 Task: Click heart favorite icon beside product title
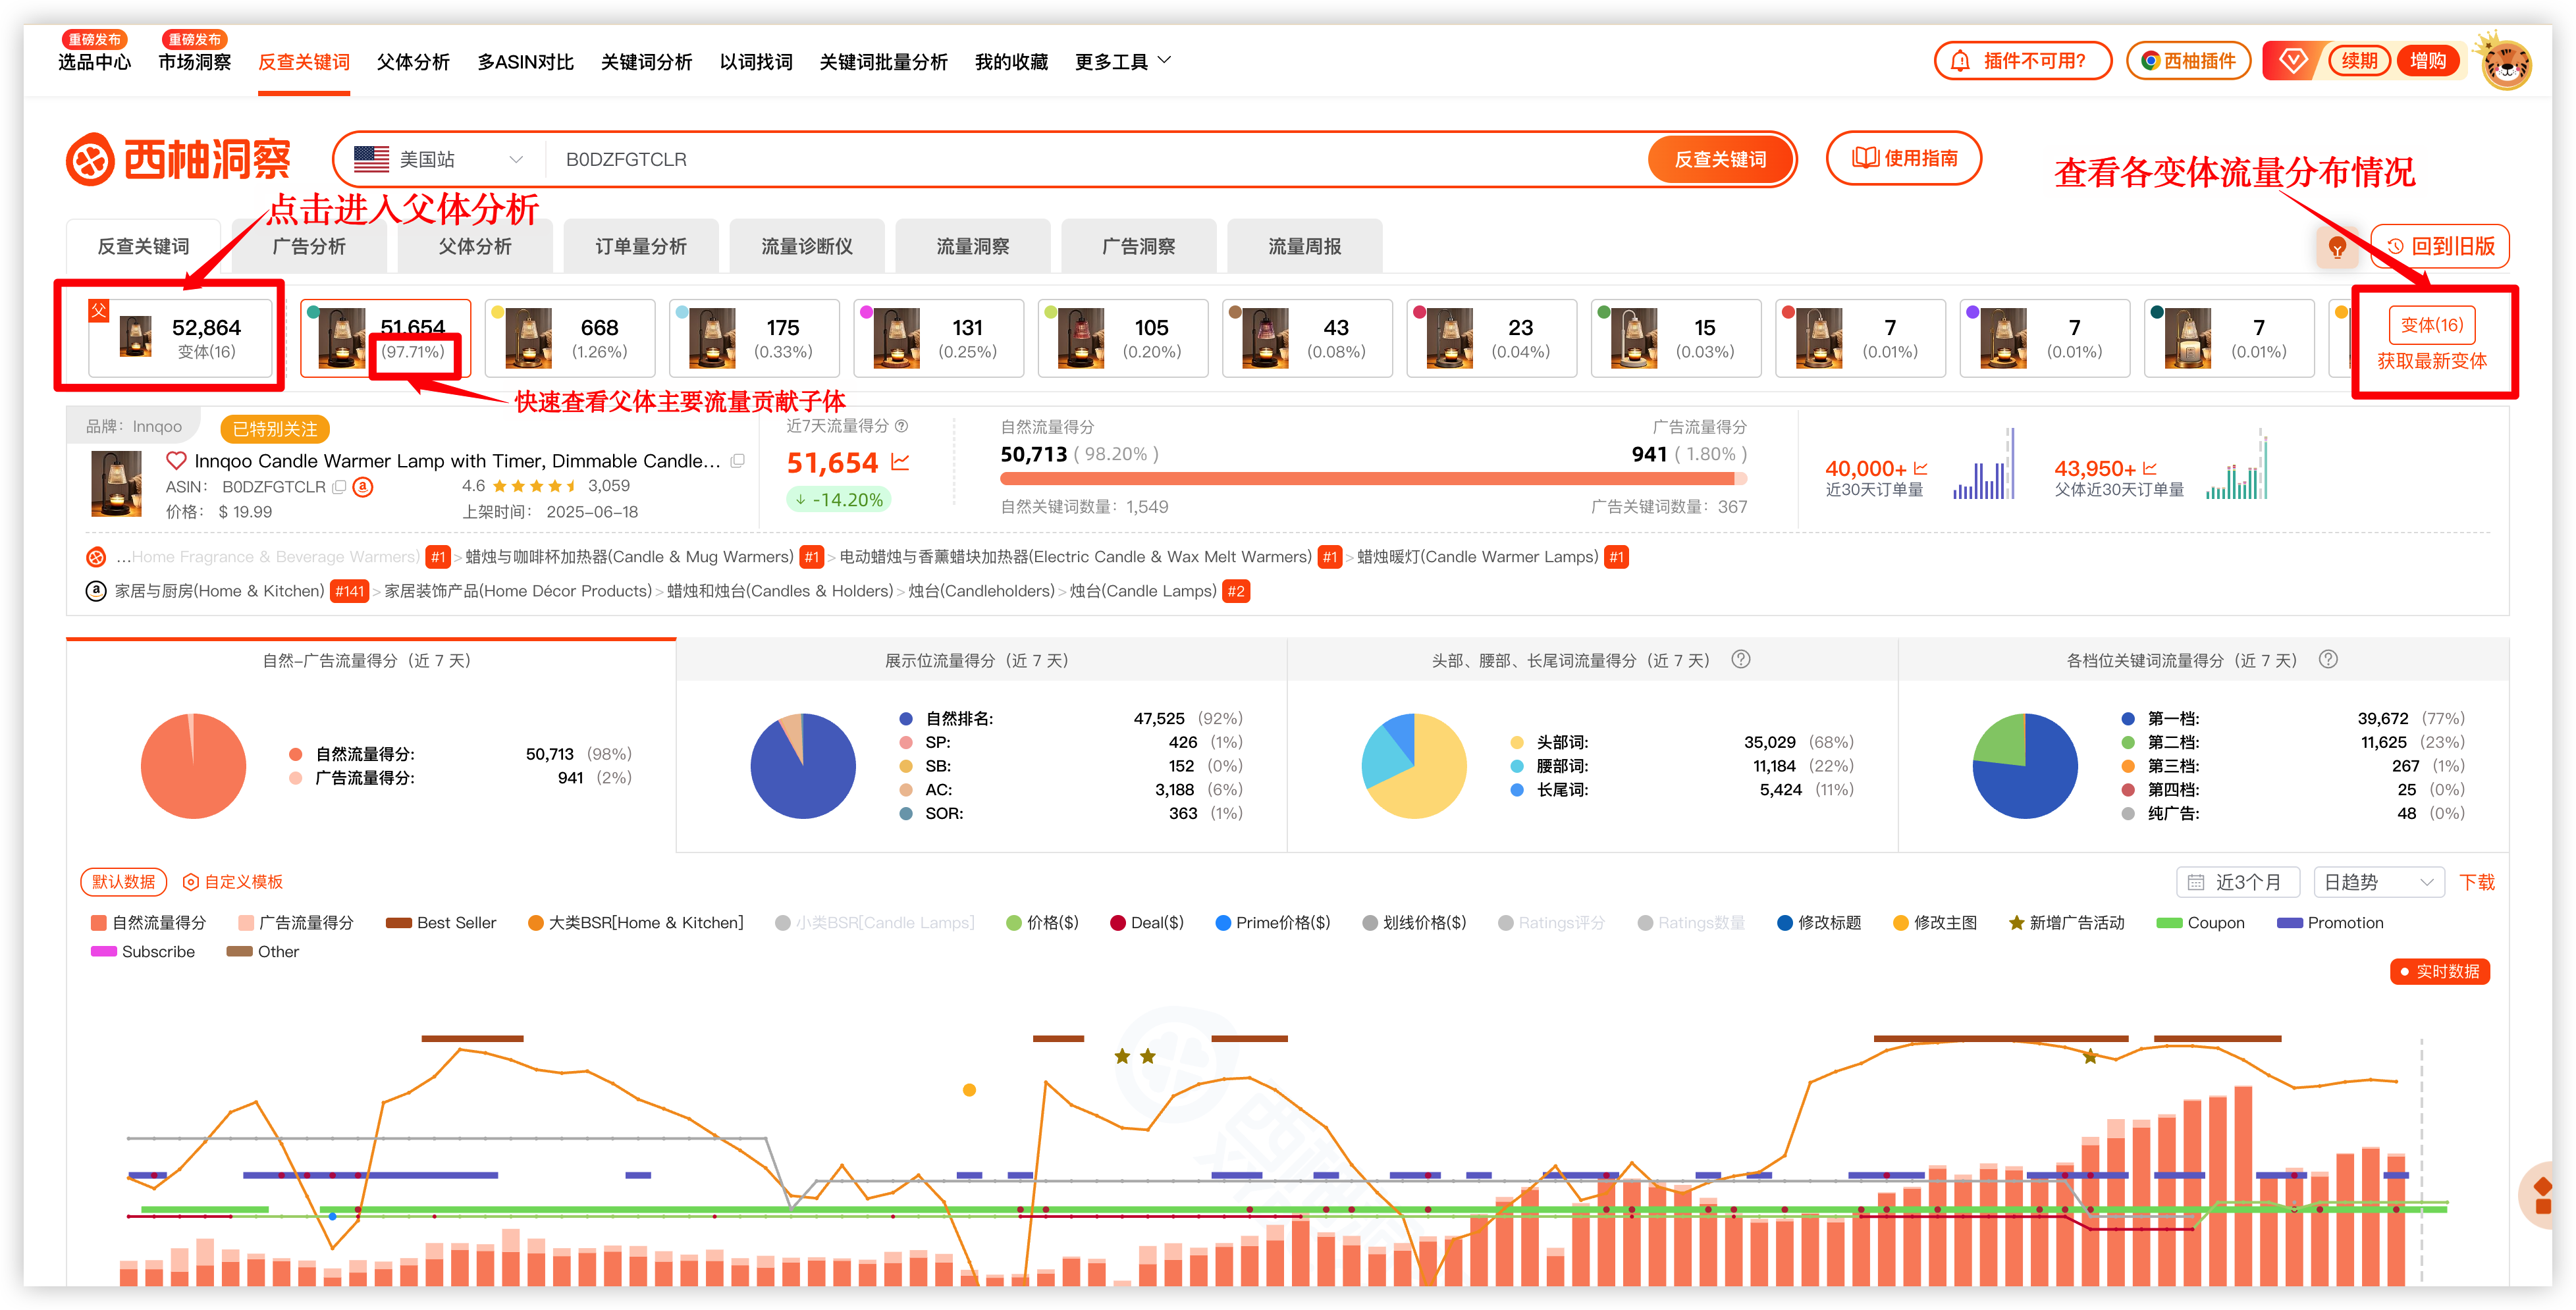176,461
